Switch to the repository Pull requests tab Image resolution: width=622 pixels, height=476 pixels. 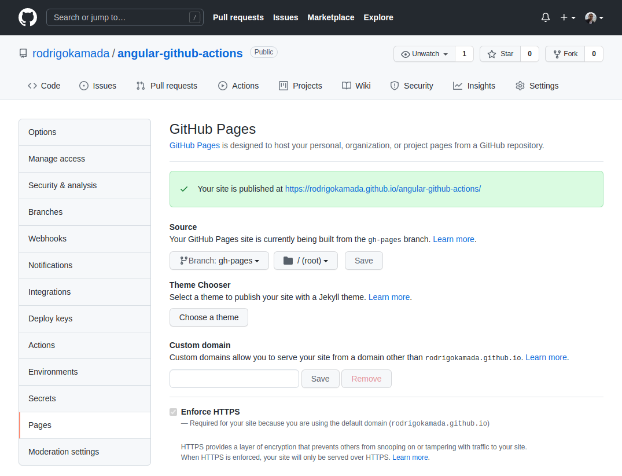[167, 86]
